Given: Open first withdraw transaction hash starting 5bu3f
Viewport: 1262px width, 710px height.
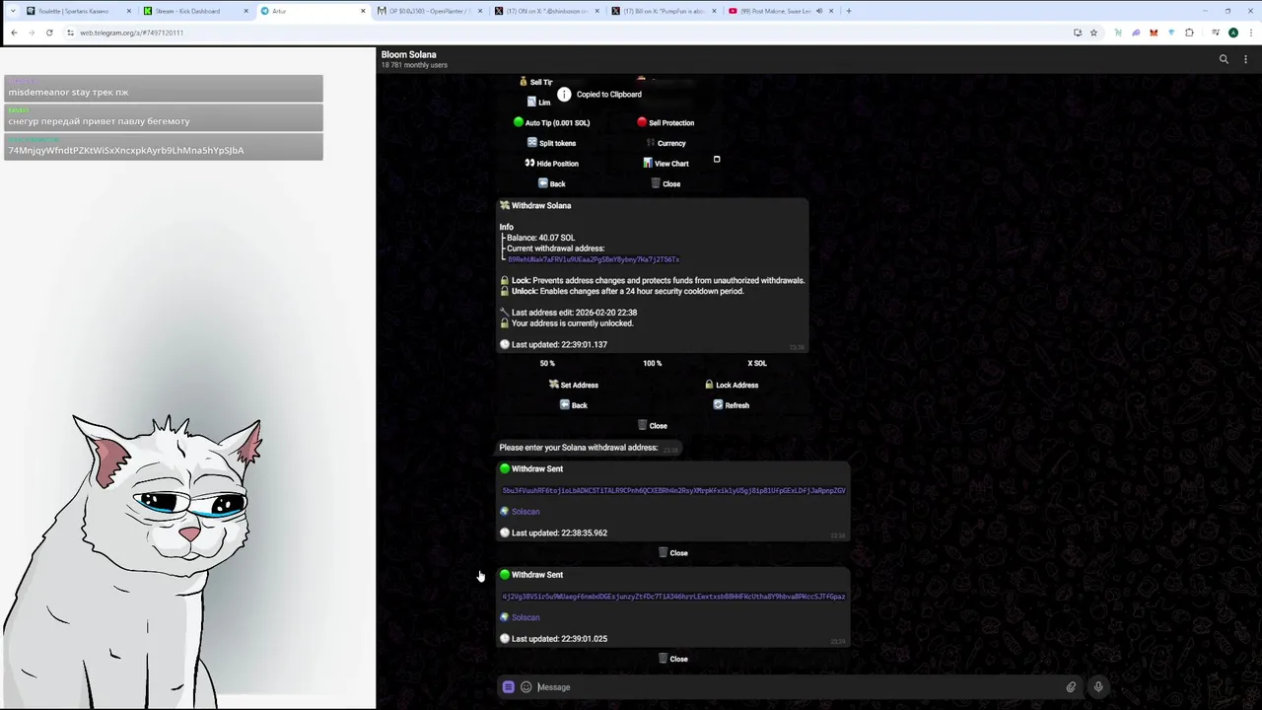Looking at the screenshot, I should coord(673,490).
